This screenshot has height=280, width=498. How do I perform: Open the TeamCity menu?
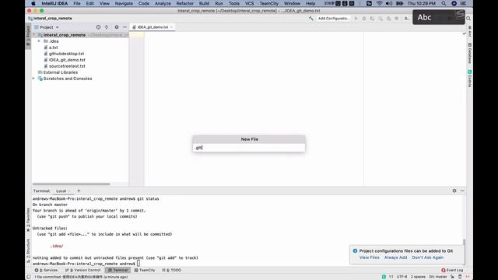click(x=269, y=3)
